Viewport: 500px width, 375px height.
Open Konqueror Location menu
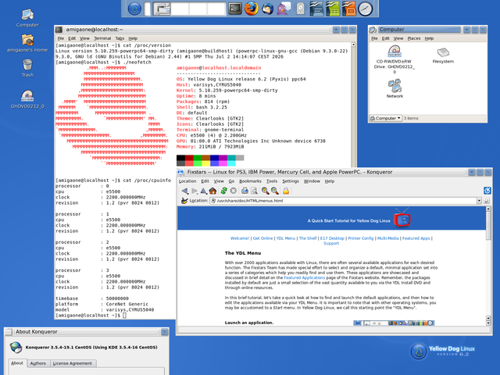(x=187, y=181)
